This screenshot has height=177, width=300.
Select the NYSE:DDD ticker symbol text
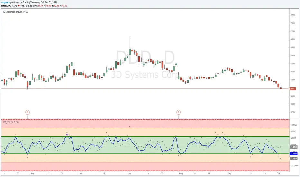pyautogui.click(x=6, y=6)
